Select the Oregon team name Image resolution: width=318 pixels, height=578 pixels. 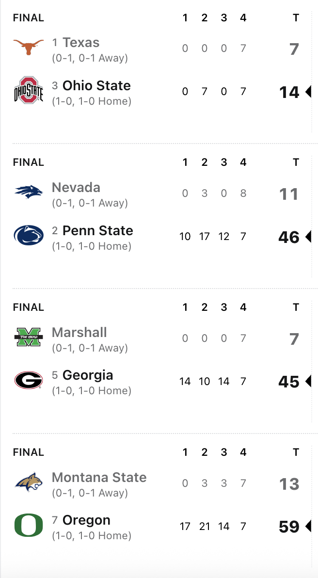(86, 520)
